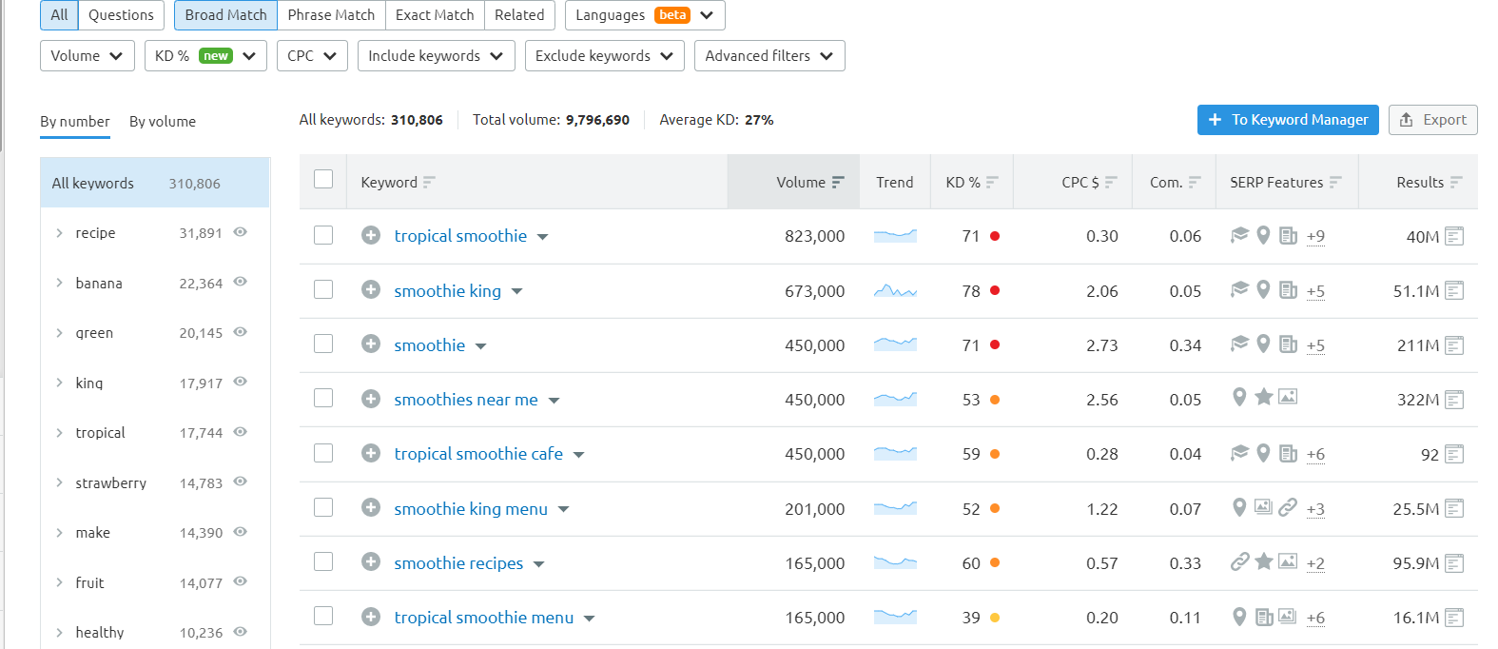Open the KD % filter dropdown
The height and width of the screenshot is (649, 1498).
(x=205, y=55)
